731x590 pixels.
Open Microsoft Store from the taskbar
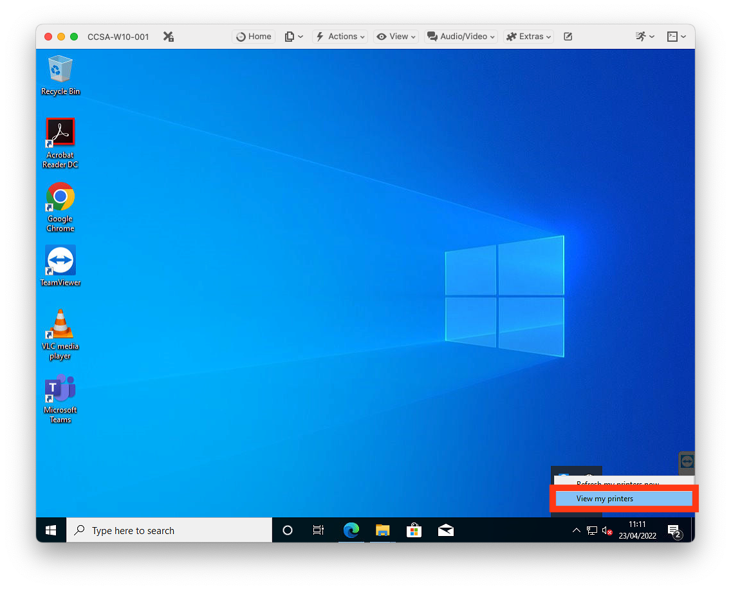click(414, 530)
